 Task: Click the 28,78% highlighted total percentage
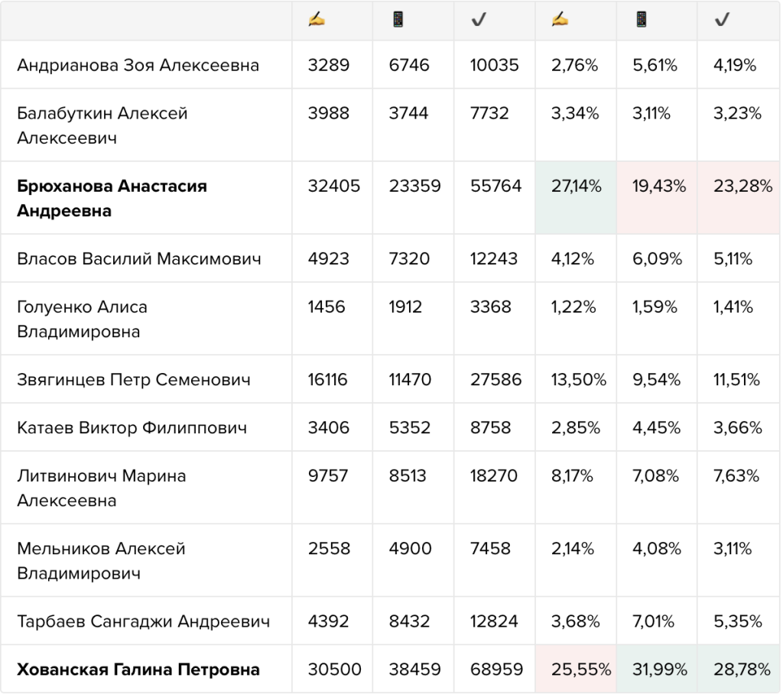739,669
